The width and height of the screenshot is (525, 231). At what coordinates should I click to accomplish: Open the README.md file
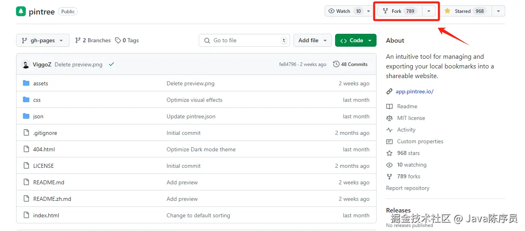pyautogui.click(x=49, y=182)
